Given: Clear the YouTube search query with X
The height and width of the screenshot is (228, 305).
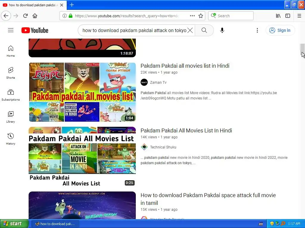Looking at the screenshot, I should pyautogui.click(x=190, y=30).
